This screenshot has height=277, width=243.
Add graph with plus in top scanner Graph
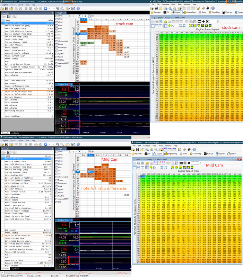pyautogui.click(x=73, y=16)
